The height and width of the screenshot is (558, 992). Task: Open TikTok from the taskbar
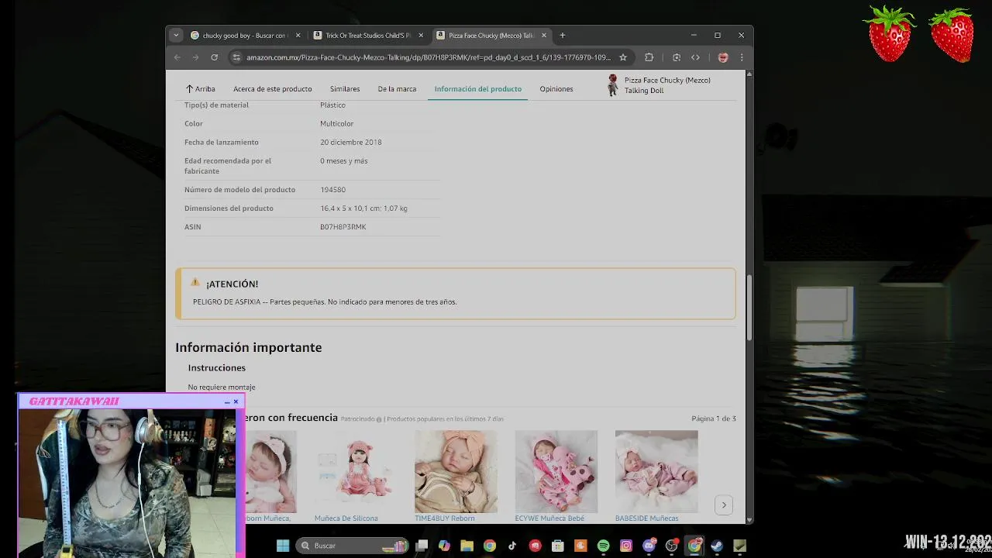click(512, 546)
